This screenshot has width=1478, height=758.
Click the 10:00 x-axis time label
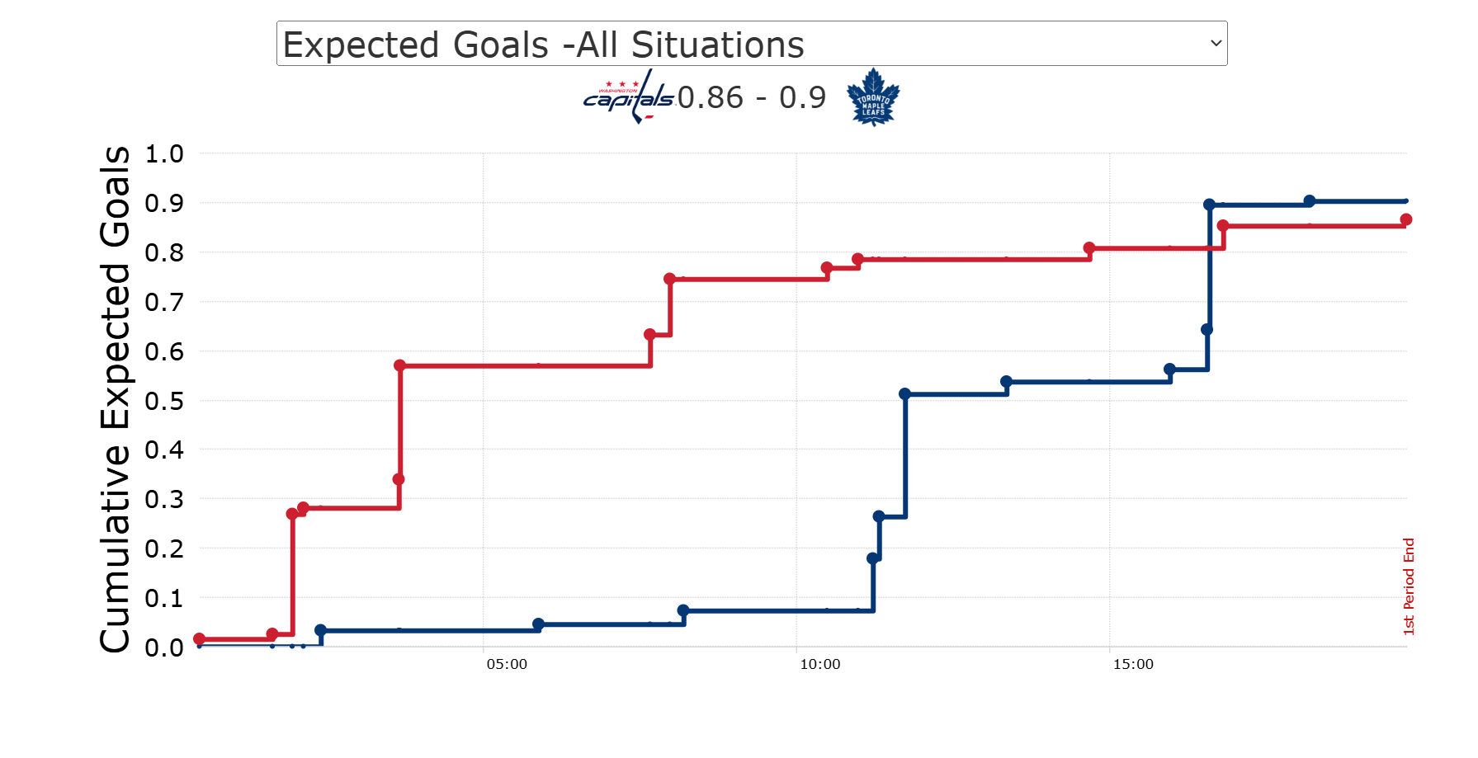click(x=819, y=665)
